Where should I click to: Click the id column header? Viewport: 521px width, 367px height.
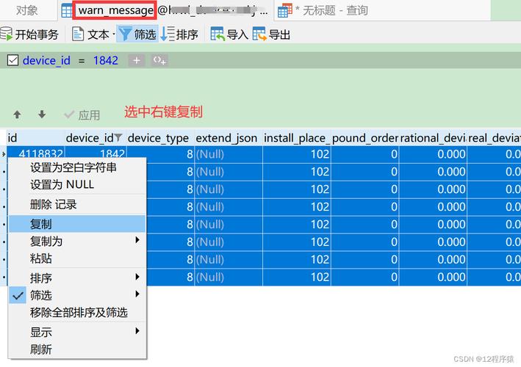[35, 138]
